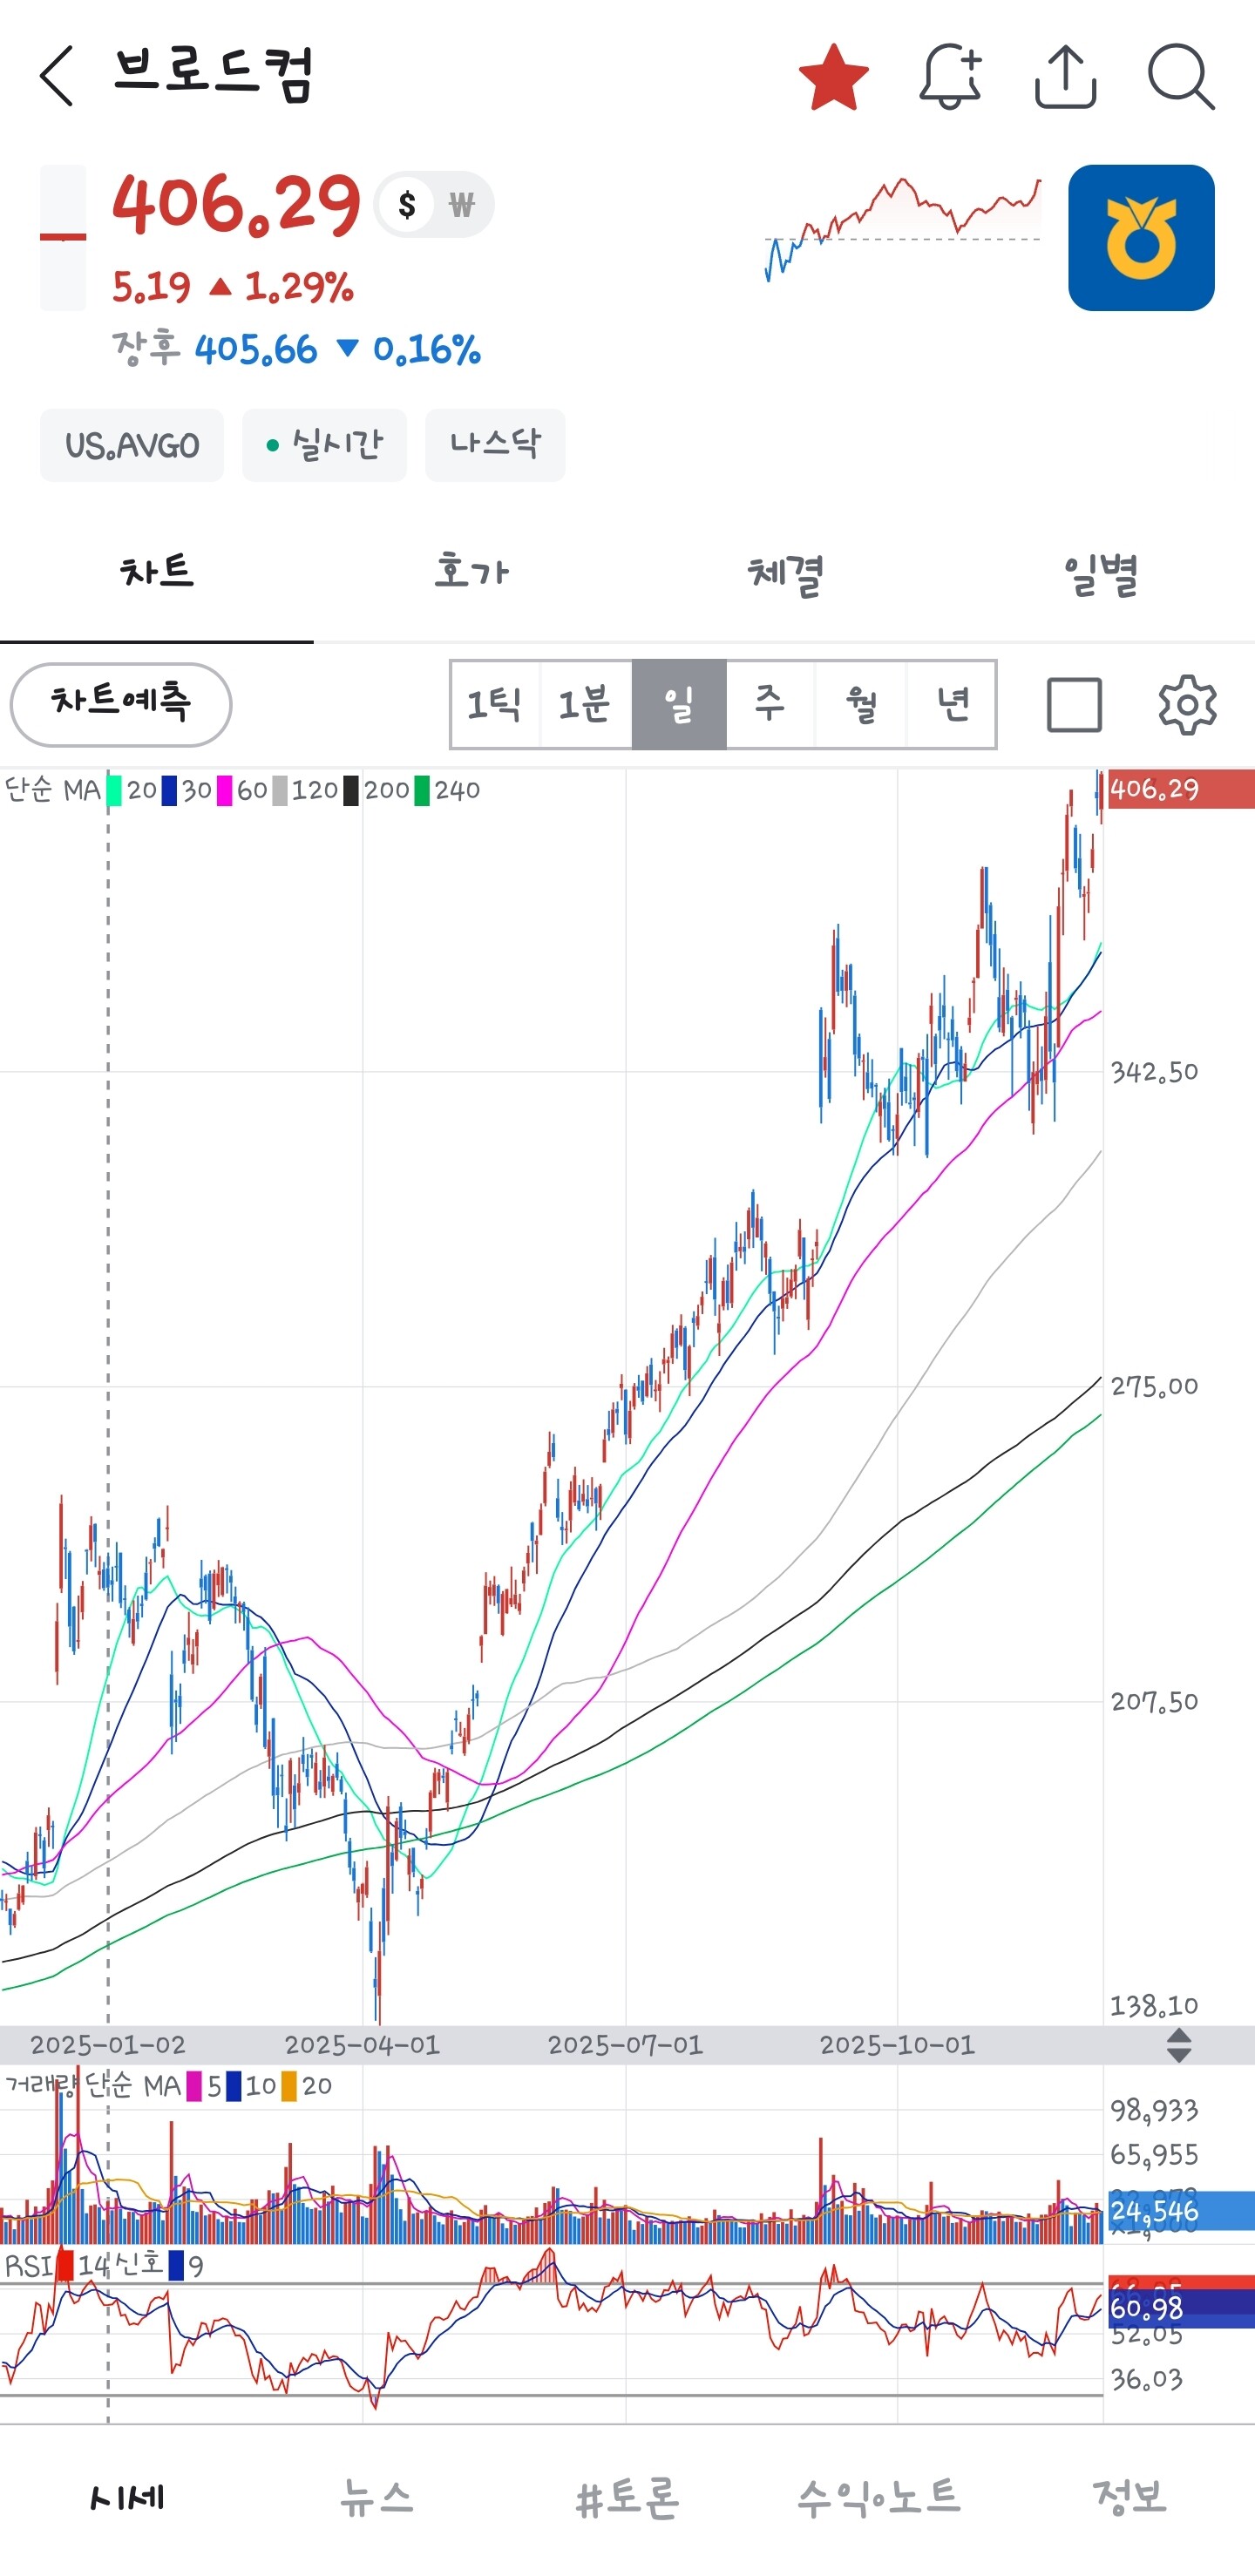
Task: Tap the RSI signal 9 blue swatch
Action: (x=177, y=2266)
